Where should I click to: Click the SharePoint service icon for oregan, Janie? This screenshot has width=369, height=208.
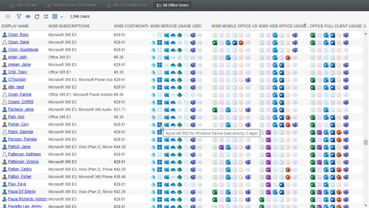coord(179,65)
